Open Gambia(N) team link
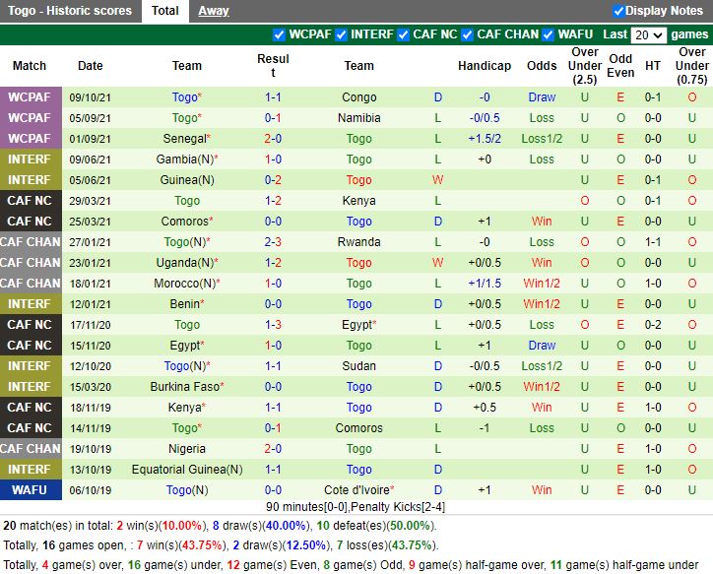The height and width of the screenshot is (574, 713). click(185, 159)
